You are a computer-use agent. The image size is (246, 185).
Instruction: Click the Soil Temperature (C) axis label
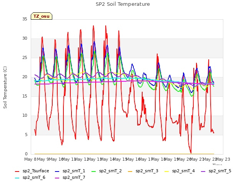coord(5,87)
